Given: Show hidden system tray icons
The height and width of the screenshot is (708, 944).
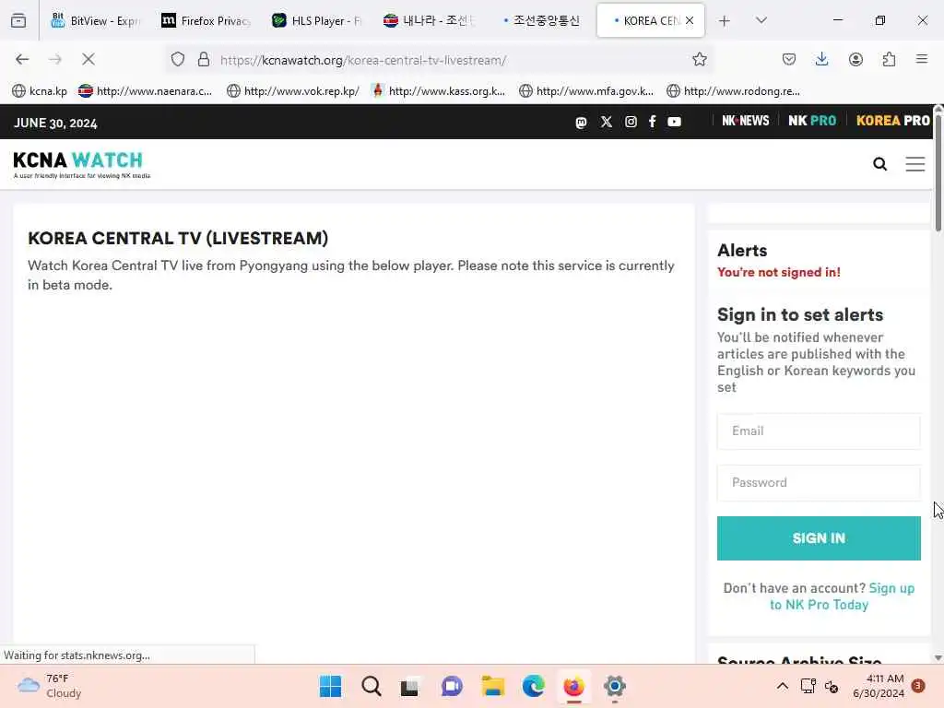Looking at the screenshot, I should pyautogui.click(x=782, y=686).
